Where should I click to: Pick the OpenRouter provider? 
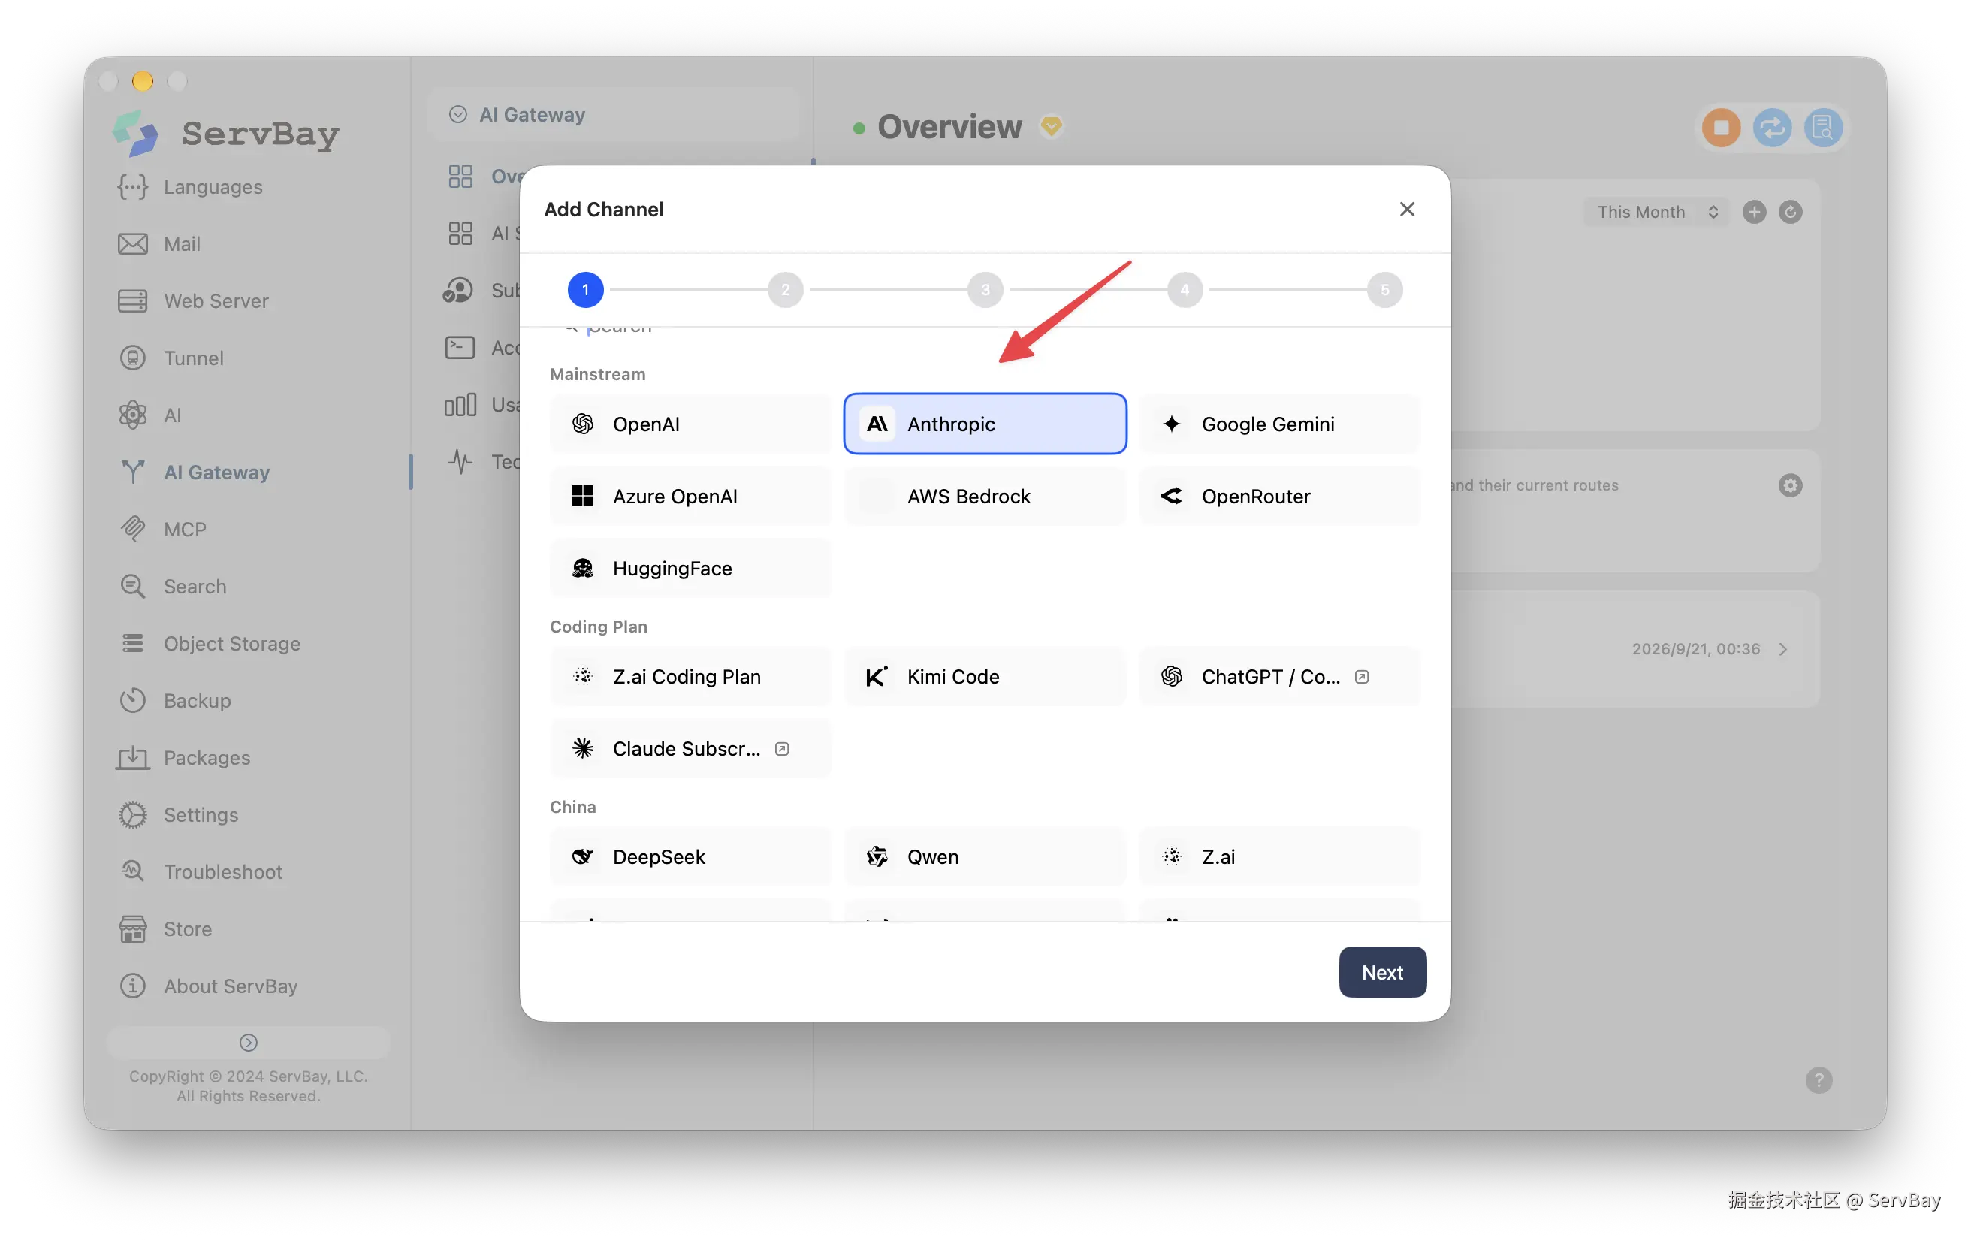[x=1278, y=496]
